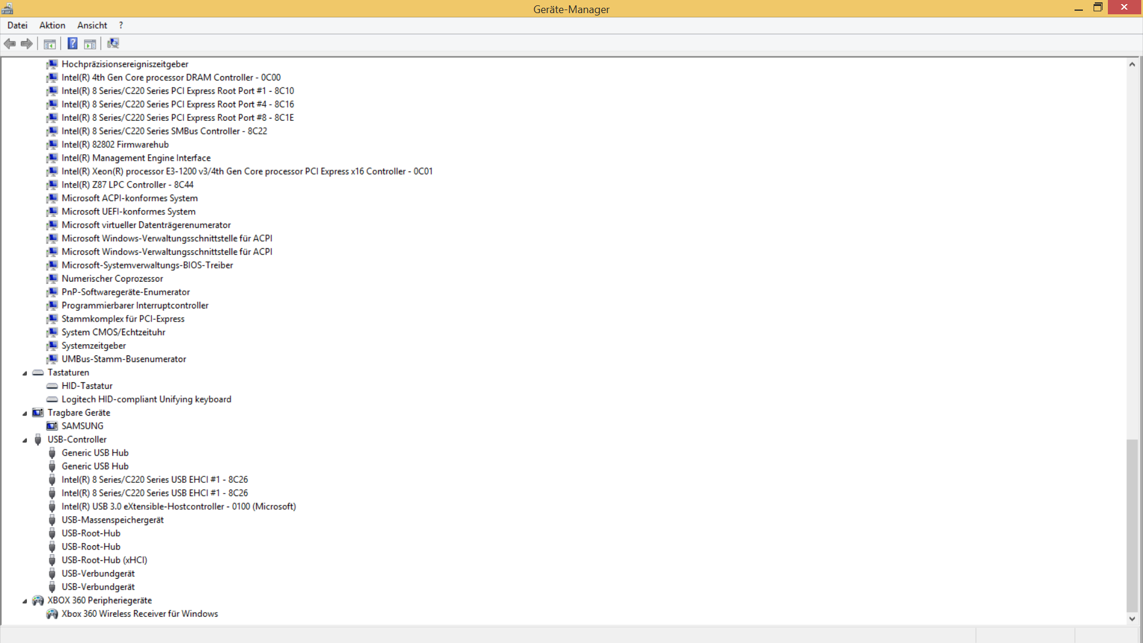Open the Aktion menu

coord(52,25)
